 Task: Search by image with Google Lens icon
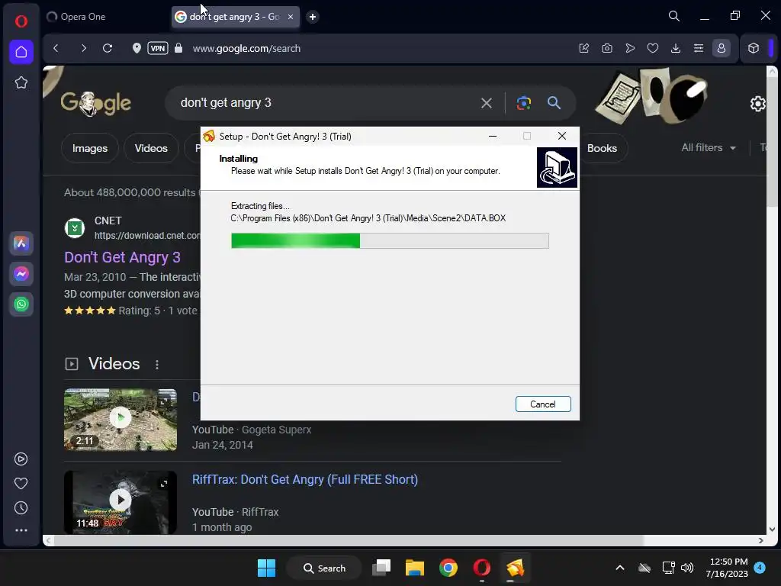click(x=523, y=103)
